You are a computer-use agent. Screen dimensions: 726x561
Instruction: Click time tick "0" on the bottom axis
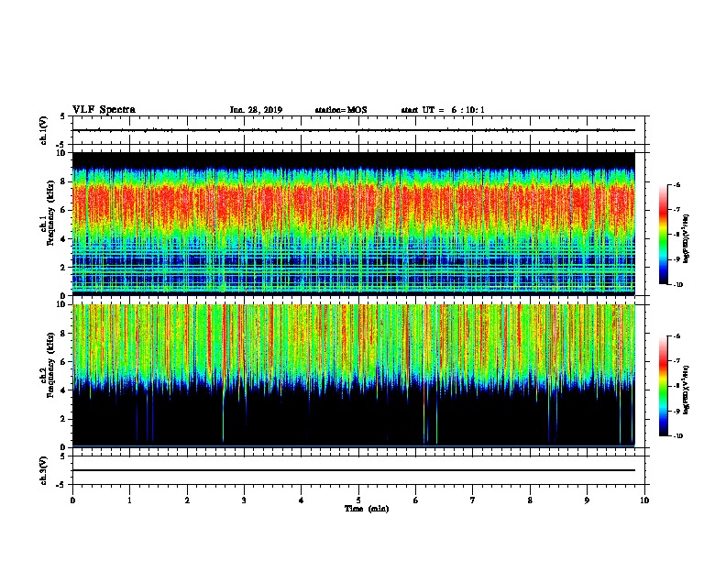pos(72,500)
